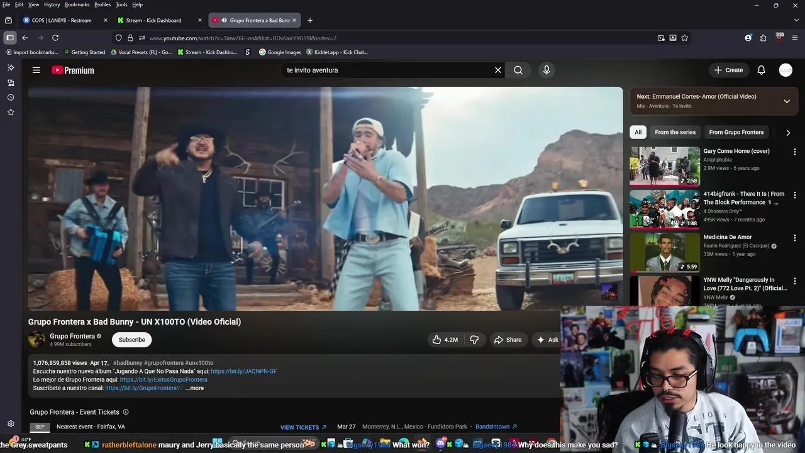Expand the Next mix playlist chevron
This screenshot has width=805, height=453.
click(787, 101)
